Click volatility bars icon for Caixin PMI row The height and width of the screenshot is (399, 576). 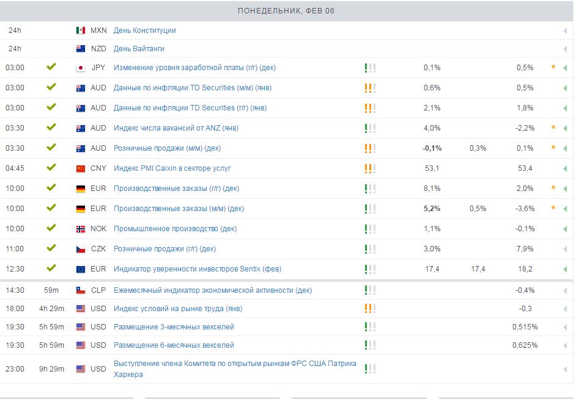tap(370, 168)
